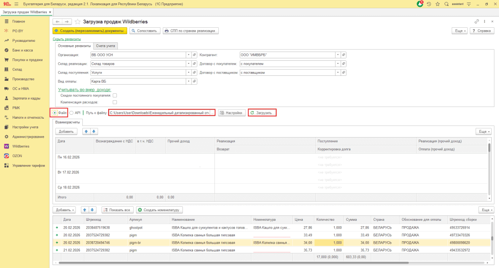Viewport: 499px width, 268px height.
Task: Expand the Вид оплаты dropdown
Action: [x=189, y=81]
